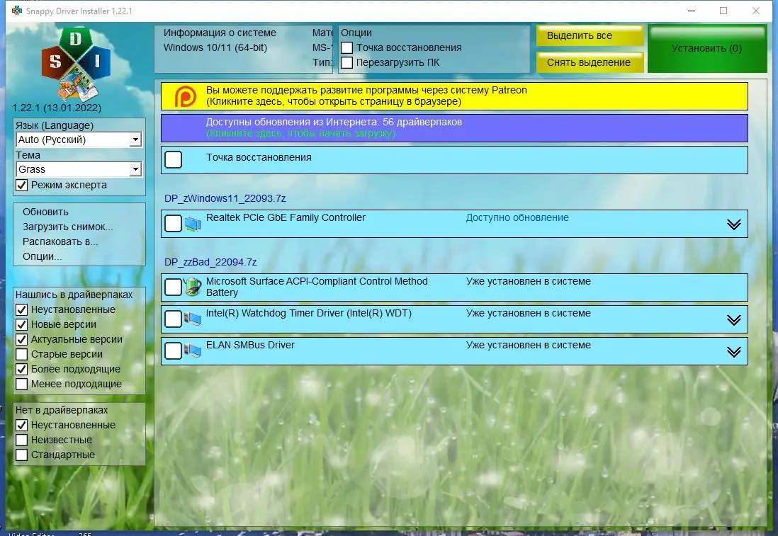Screen dimensions: 778x536
Task: Toggle Режим эксперта expert mode checkbox
Action: click(22, 185)
